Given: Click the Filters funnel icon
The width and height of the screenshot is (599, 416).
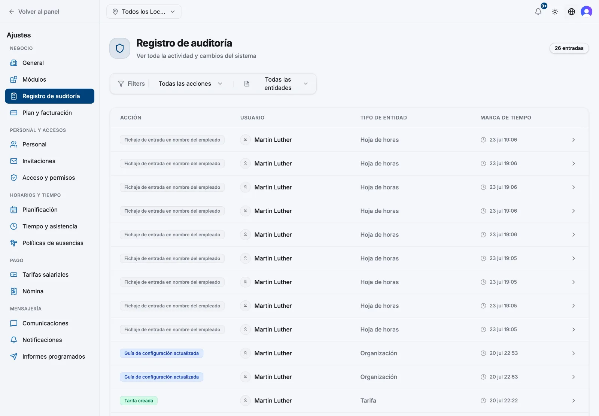Looking at the screenshot, I should pos(121,84).
